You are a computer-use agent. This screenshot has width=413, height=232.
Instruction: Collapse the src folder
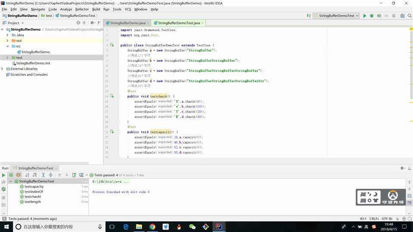click(7, 46)
